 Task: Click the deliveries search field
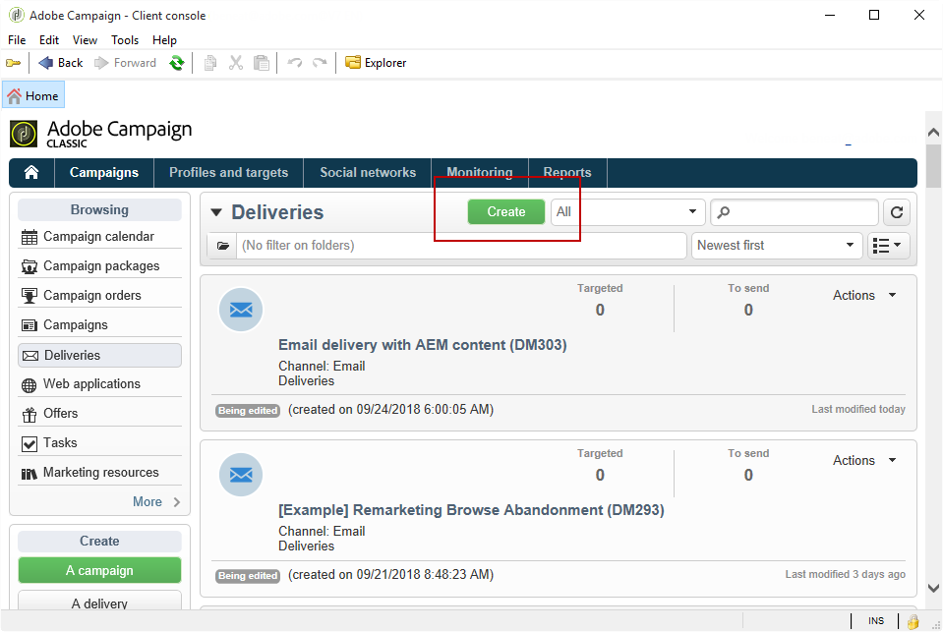(x=795, y=211)
